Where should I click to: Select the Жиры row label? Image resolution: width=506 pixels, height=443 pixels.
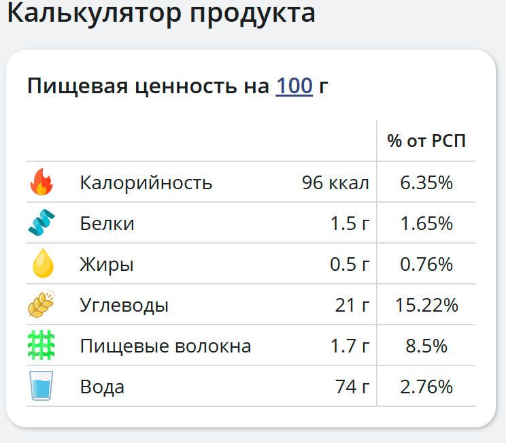click(x=107, y=265)
